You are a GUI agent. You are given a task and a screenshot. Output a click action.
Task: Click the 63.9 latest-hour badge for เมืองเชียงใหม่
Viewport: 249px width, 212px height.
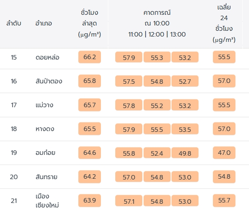[89, 200]
